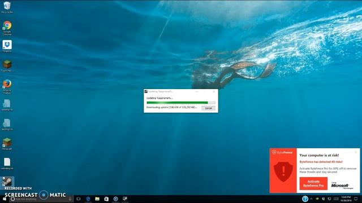Open the Minecraft desktop shortcut
Image resolution: width=362 pixels, height=203 pixels.
tap(7, 144)
